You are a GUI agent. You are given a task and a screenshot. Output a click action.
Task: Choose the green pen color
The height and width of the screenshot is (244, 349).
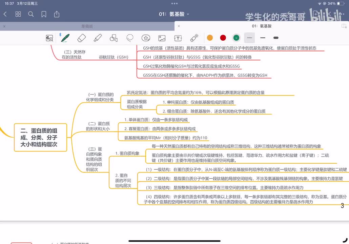(x=237, y=38)
